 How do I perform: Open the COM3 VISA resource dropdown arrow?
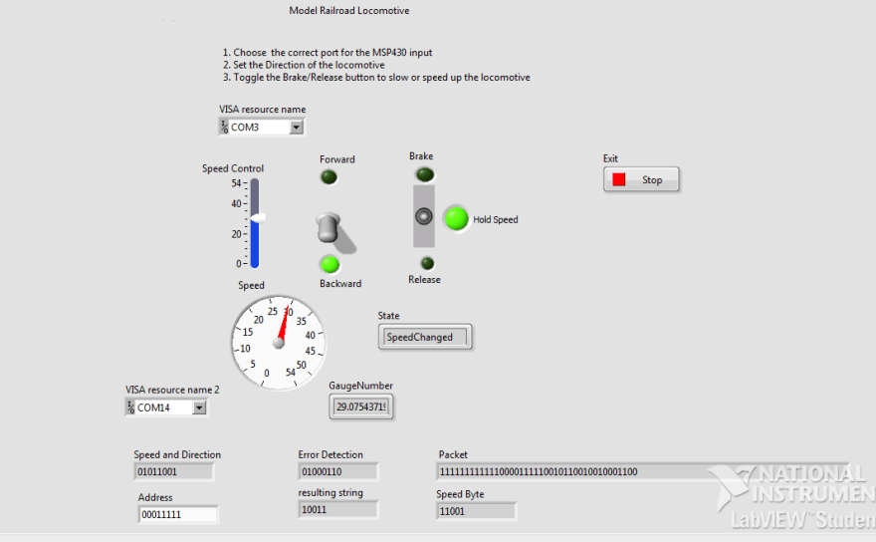[x=296, y=128]
